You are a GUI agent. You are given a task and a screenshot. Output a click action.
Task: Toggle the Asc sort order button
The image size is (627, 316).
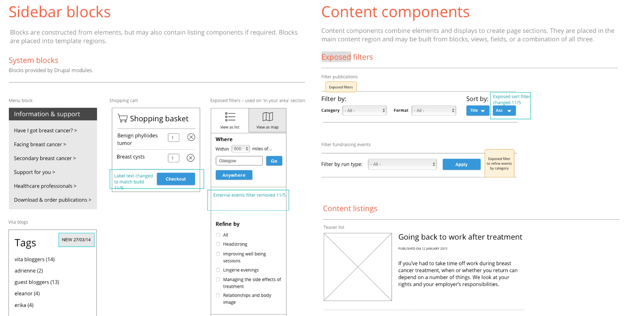tap(503, 111)
